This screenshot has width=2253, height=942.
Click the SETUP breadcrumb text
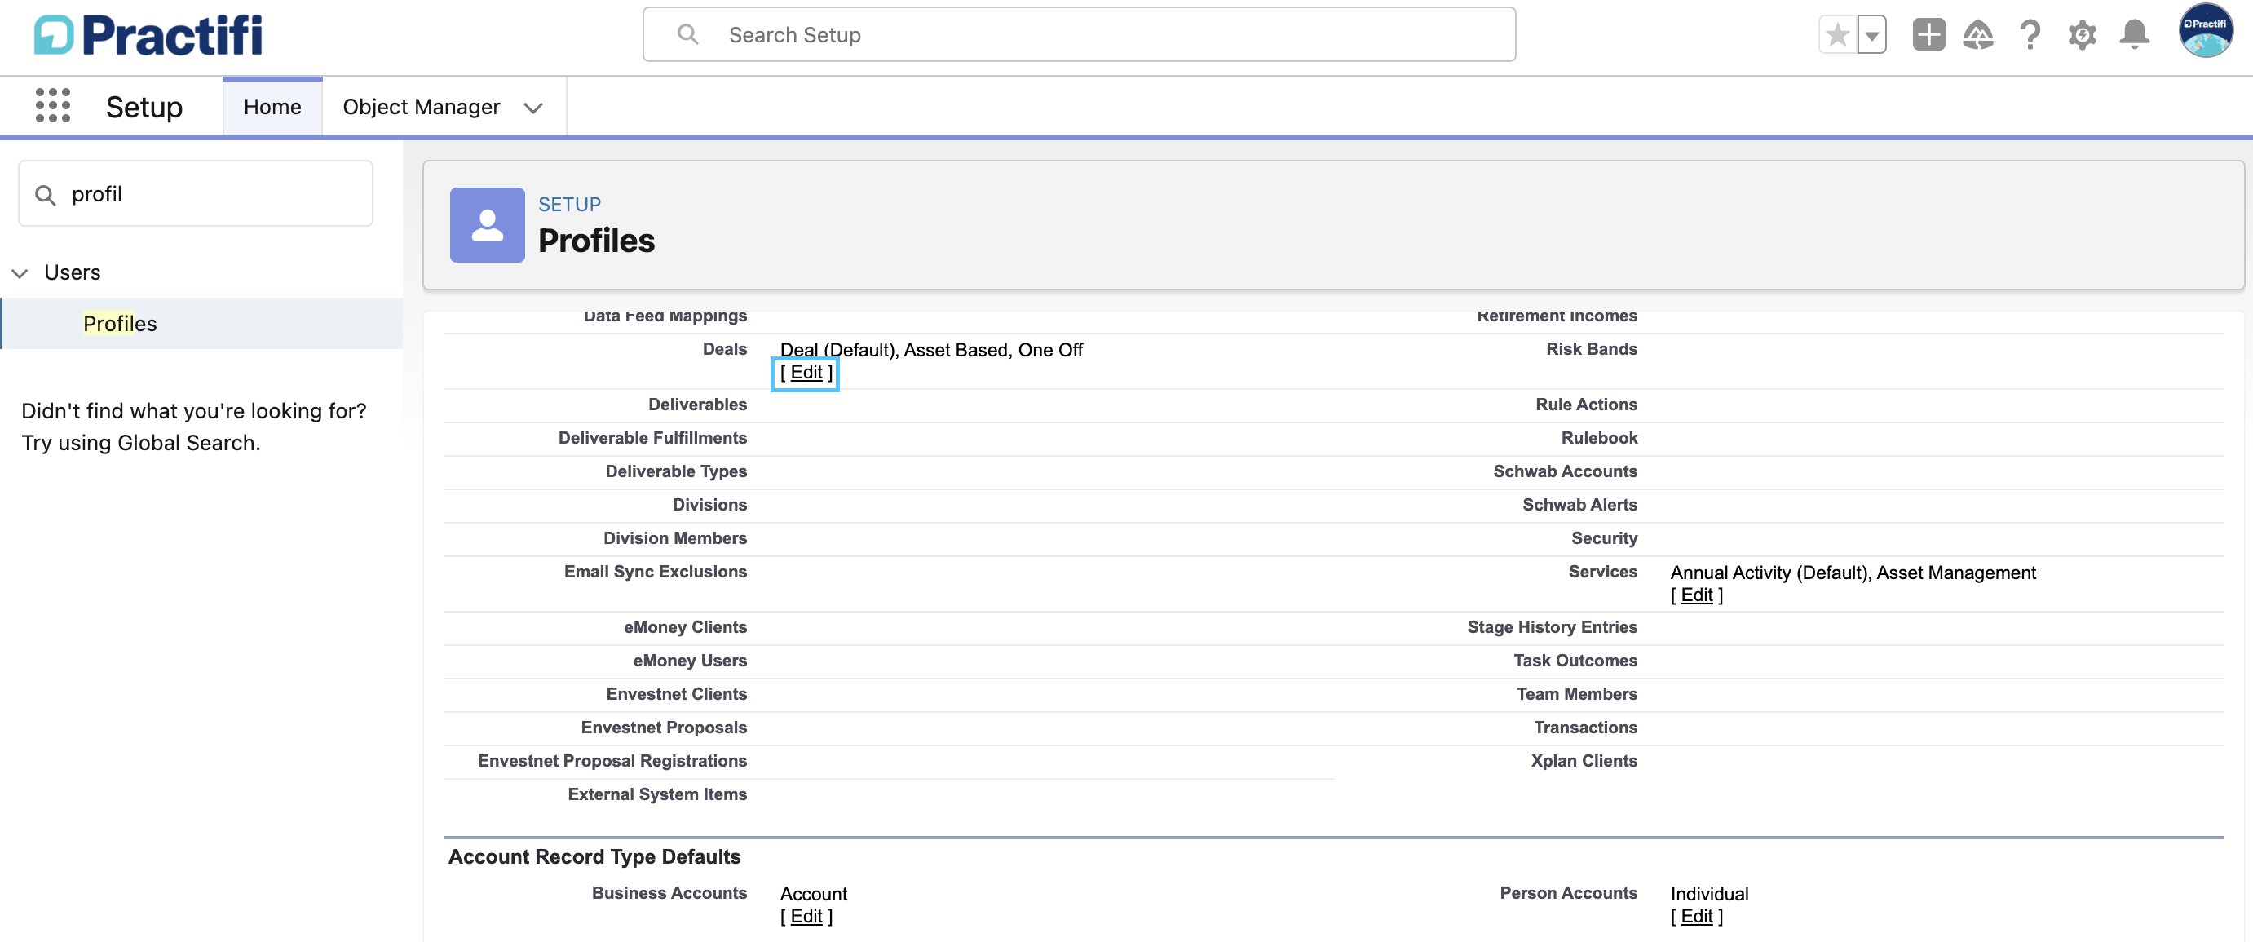569,204
